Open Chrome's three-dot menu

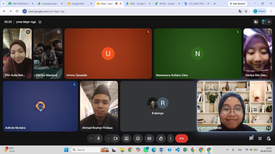(x=271, y=11)
